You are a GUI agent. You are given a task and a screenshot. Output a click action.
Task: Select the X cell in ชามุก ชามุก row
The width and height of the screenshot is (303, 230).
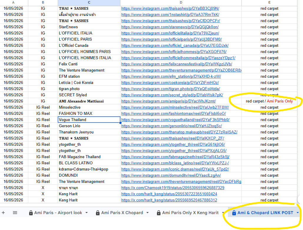pos(43,188)
